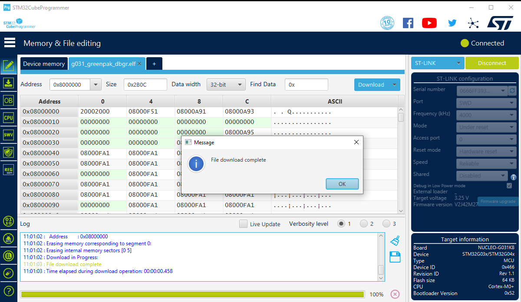The height and width of the screenshot is (302, 521).
Task: Click the ASCII column header
Action: click(x=335, y=101)
